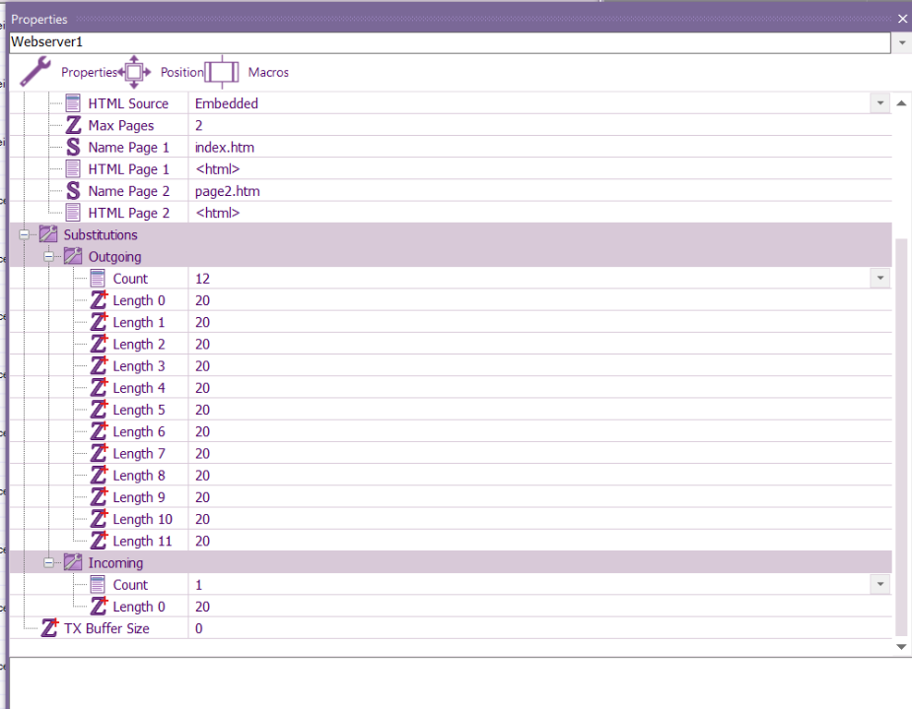Open the HTML Source dropdown arrow
912x709 pixels.
point(879,103)
